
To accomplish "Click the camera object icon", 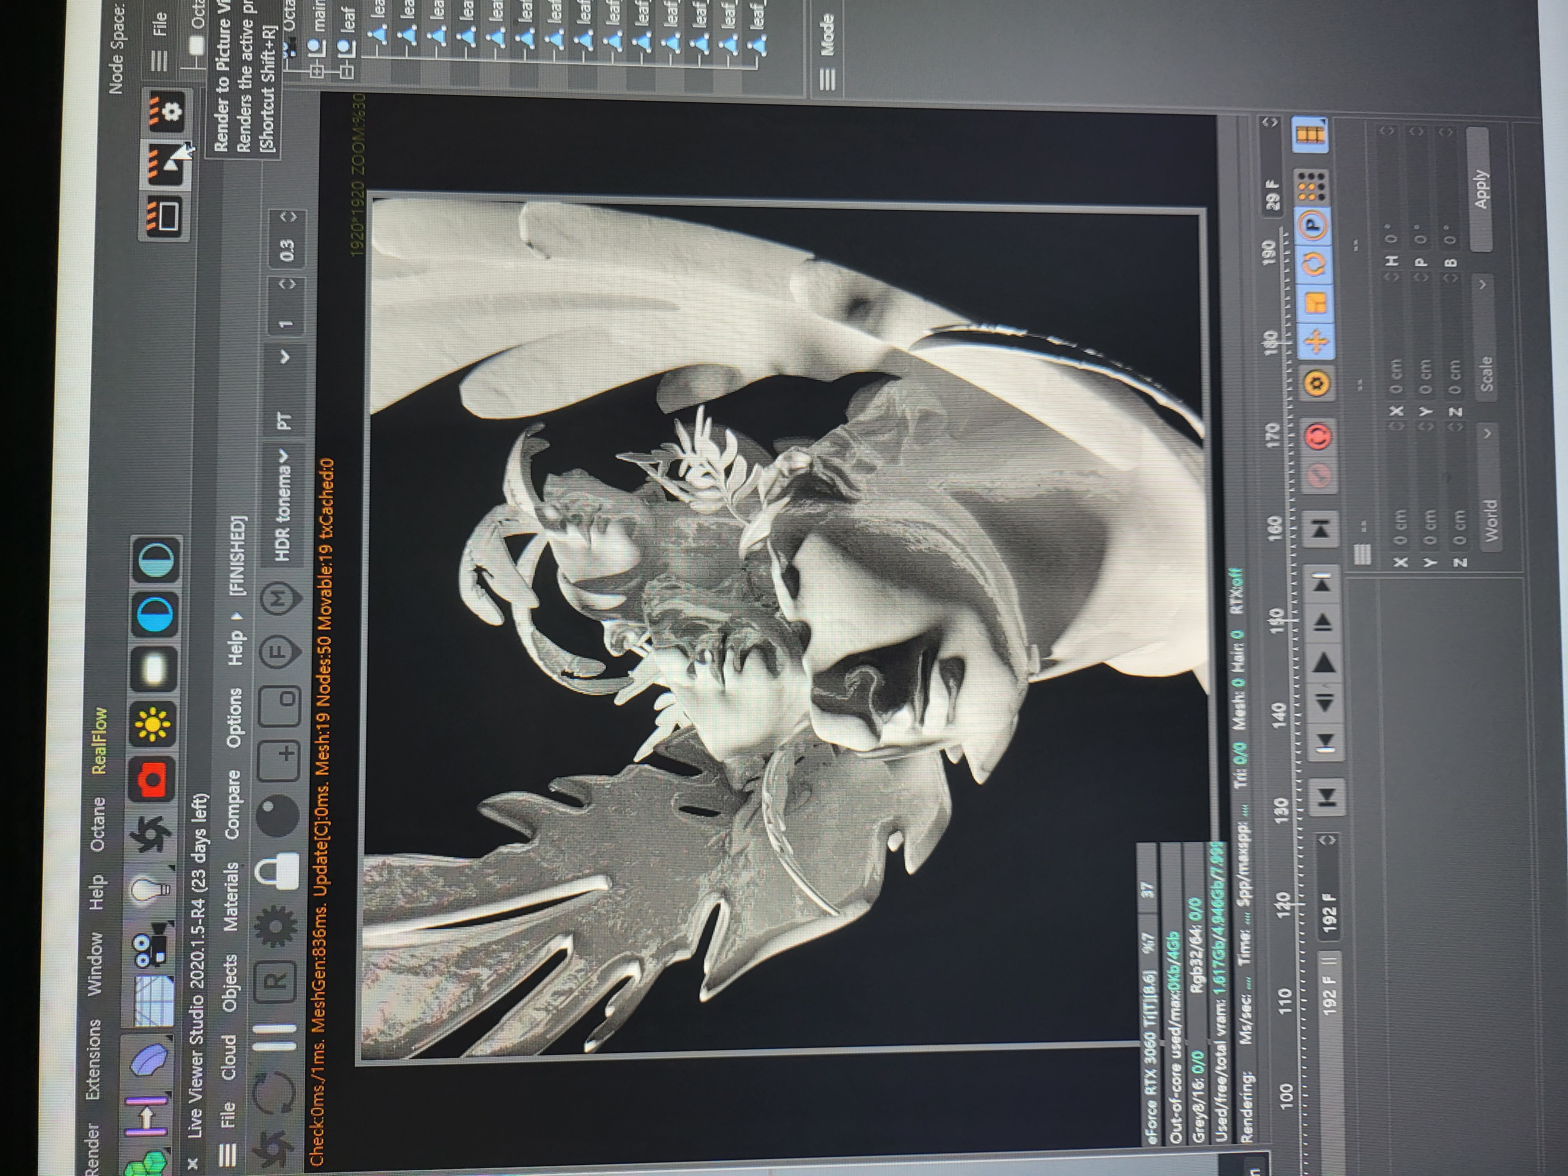I will click(150, 950).
